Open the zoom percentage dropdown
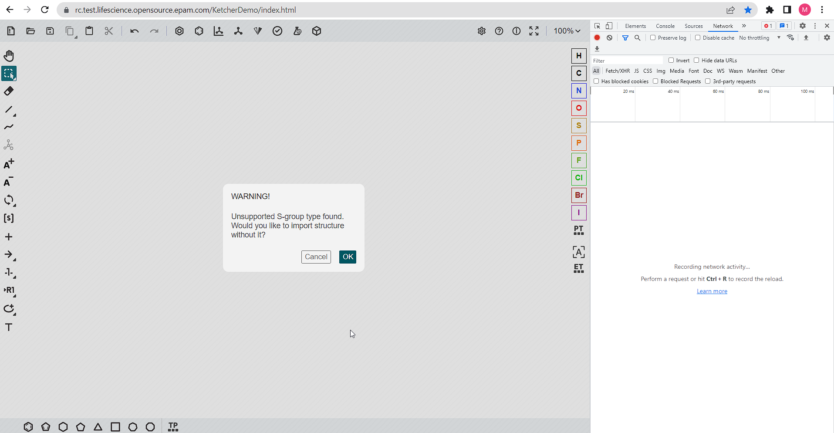 click(566, 31)
